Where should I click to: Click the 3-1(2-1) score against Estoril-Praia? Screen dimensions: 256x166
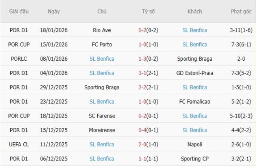[x=148, y=73]
